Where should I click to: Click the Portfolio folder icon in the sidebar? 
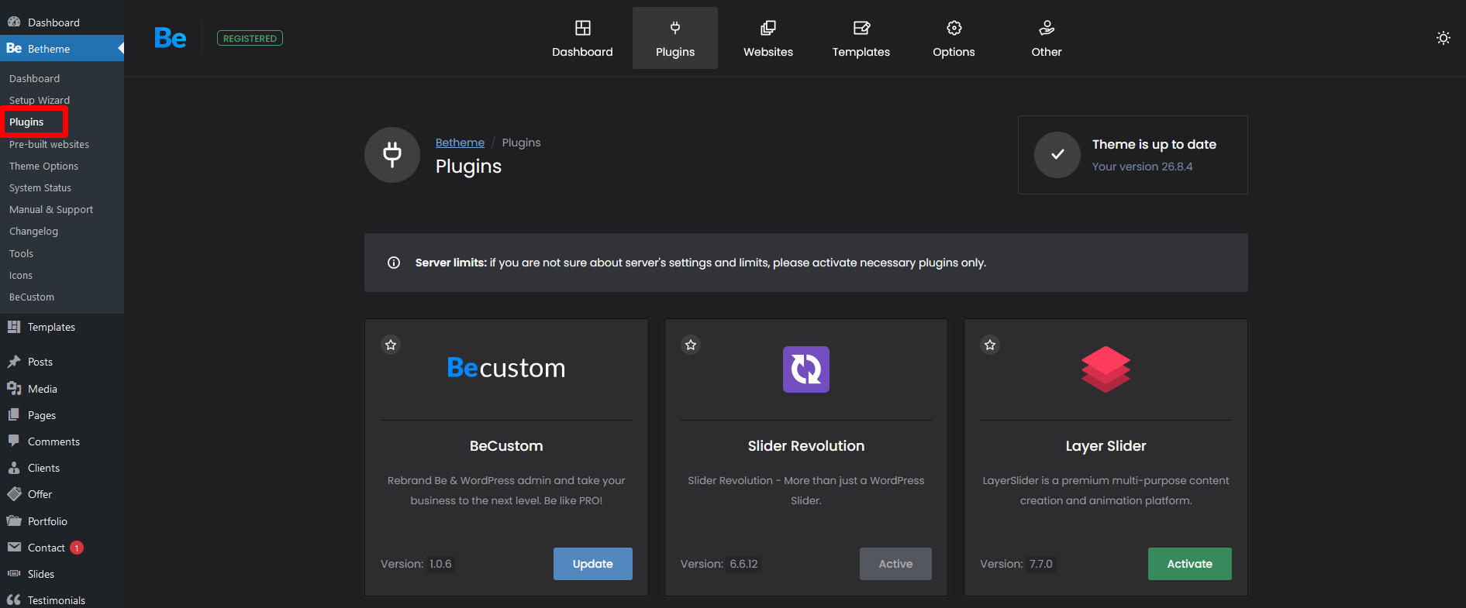14,520
